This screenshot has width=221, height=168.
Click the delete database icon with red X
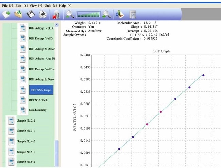point(56,14)
